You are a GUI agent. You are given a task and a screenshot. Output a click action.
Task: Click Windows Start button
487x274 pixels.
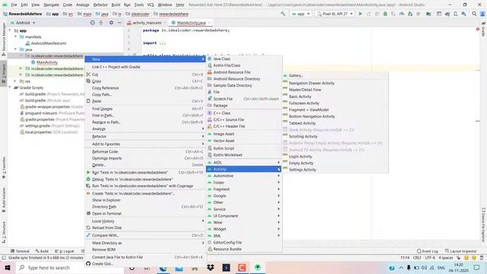click(8, 267)
